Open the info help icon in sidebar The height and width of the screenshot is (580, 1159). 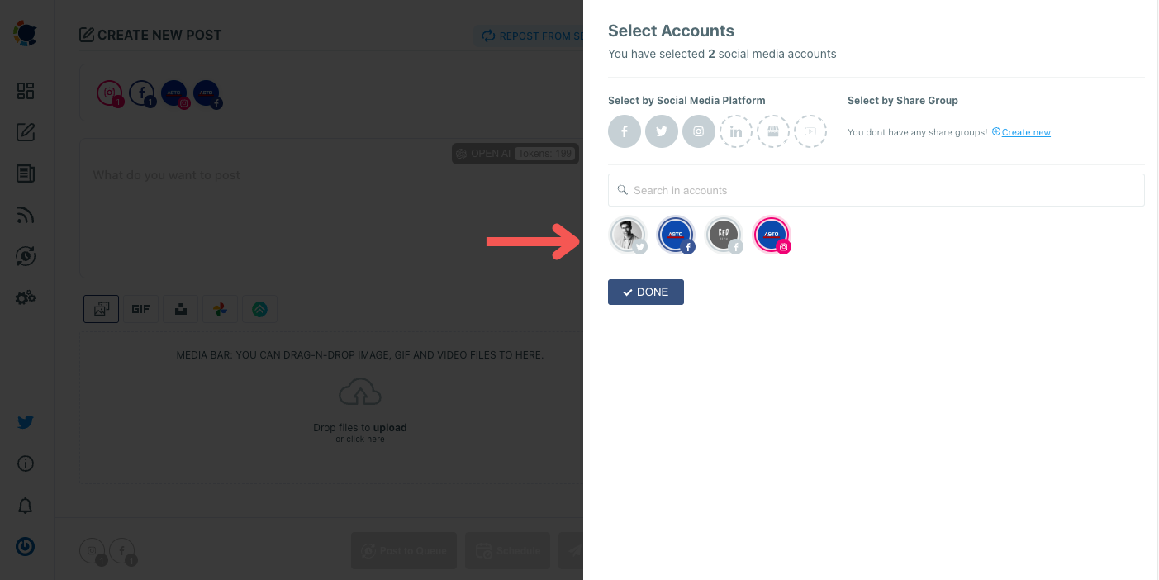(26, 464)
